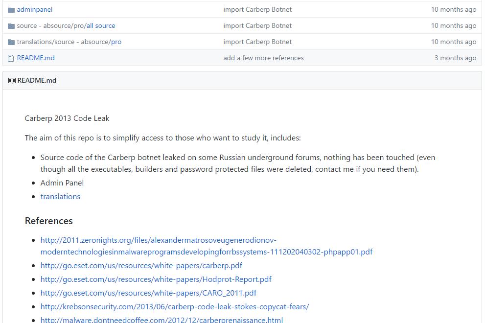Click the adminpanel folder icon
Screen dimensions: 485x323
click(x=11, y=9)
